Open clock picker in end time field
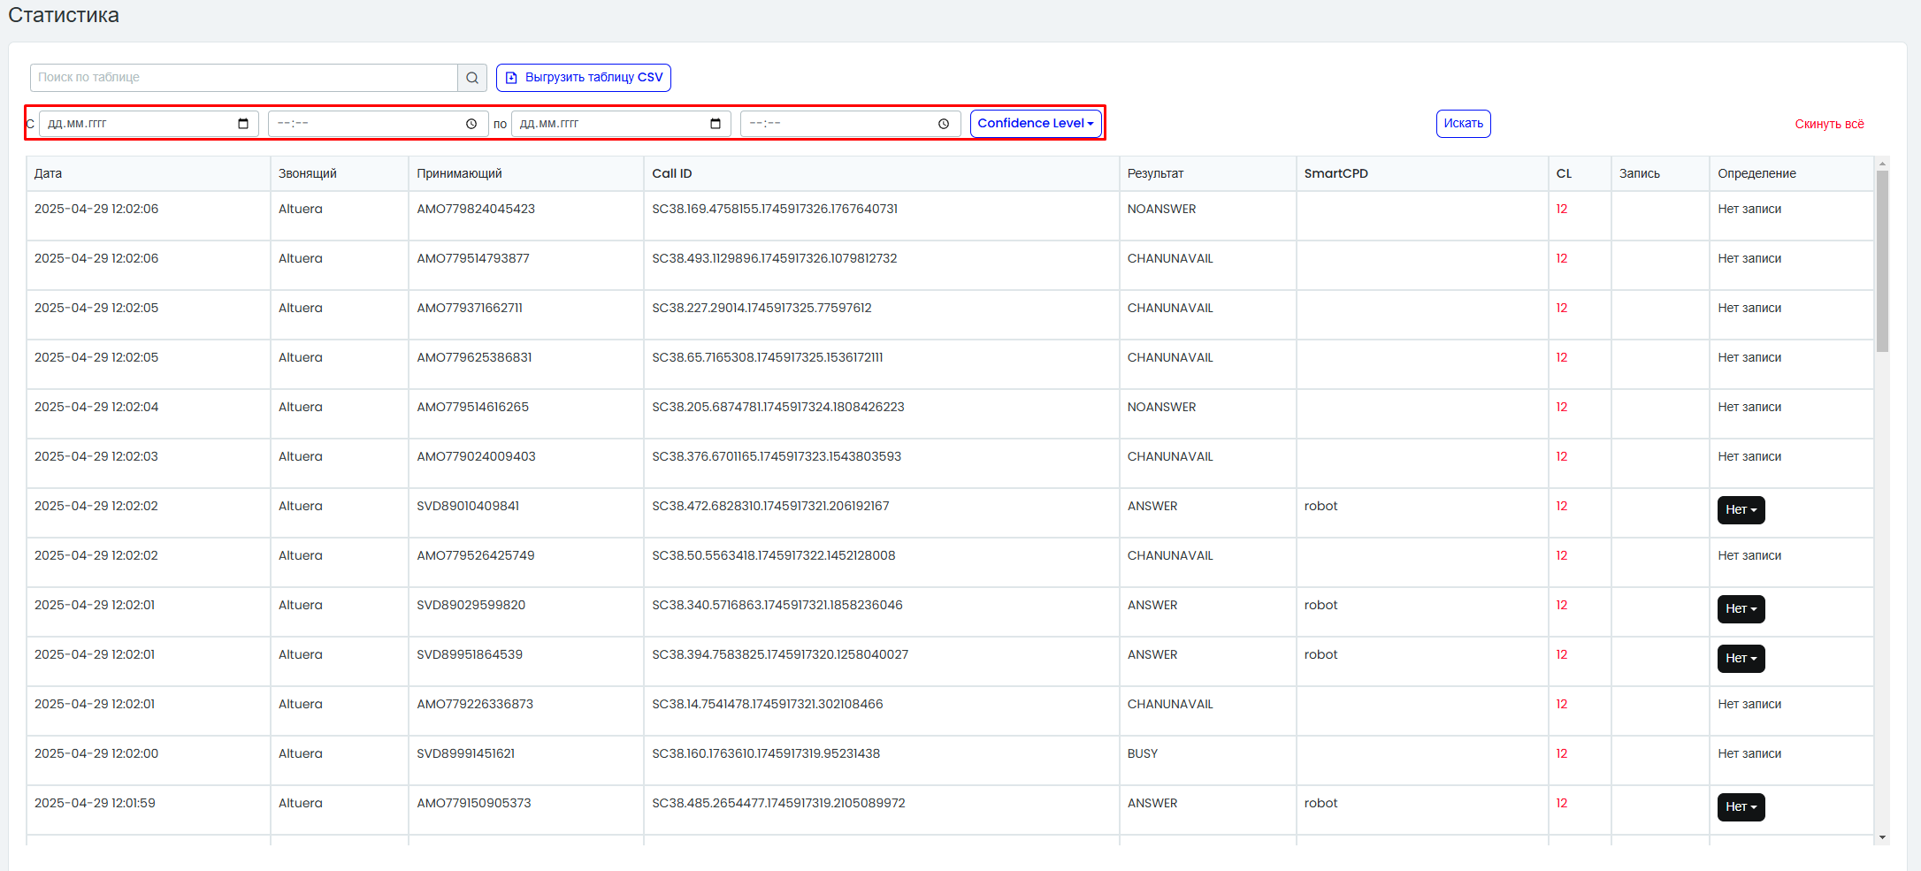Viewport: 1921px width, 871px height. click(944, 124)
